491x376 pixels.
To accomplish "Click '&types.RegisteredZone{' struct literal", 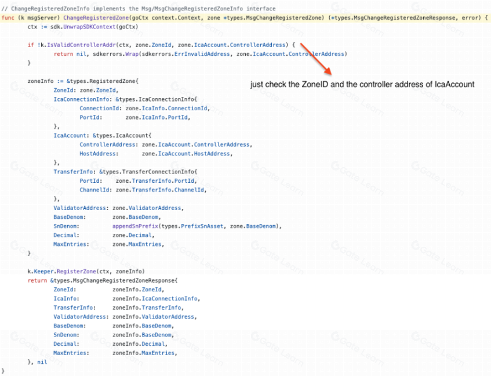I will [x=103, y=81].
